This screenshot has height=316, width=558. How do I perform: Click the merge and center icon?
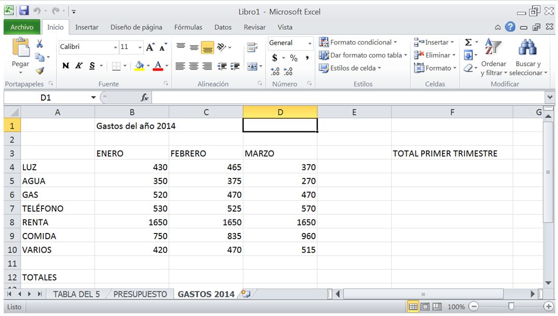pyautogui.click(x=252, y=66)
